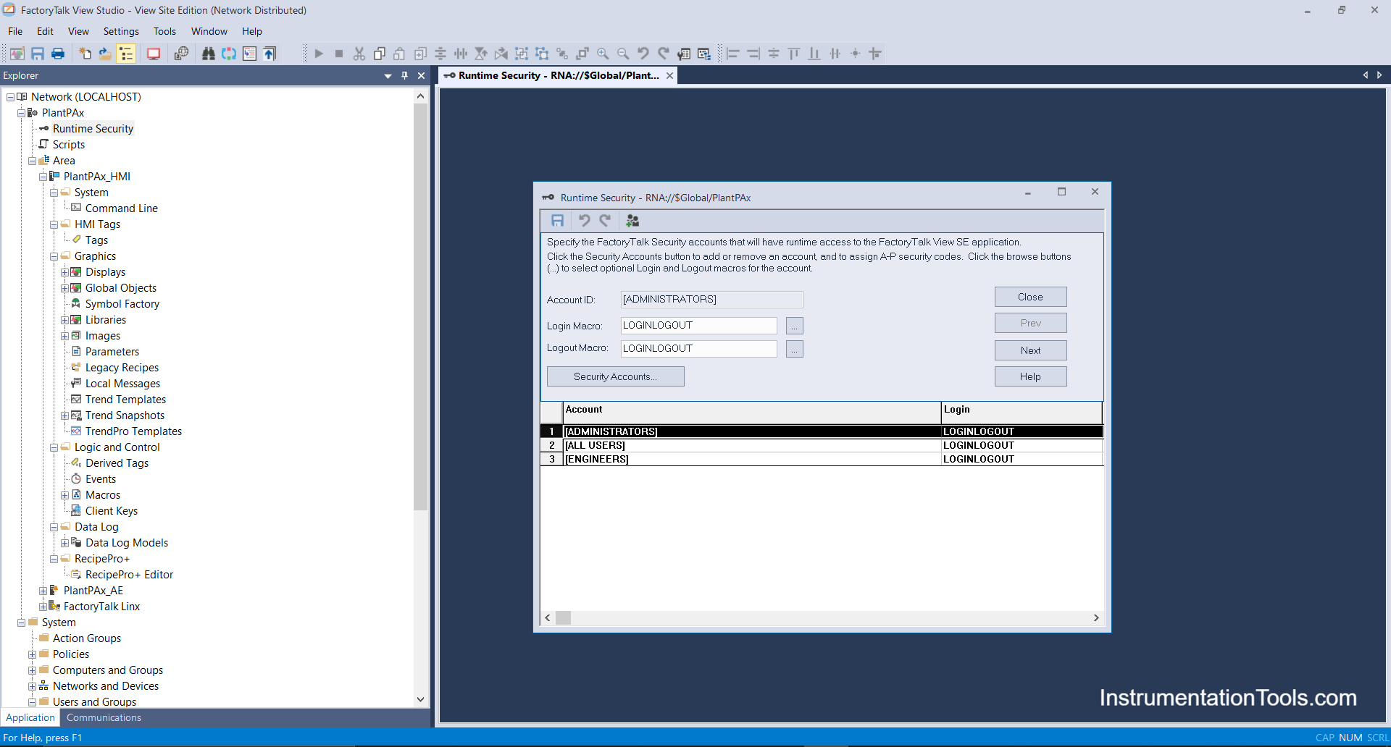Viewport: 1391px width, 747px height.
Task: Toggle the Explorer panel auto-hide pin
Action: tap(404, 75)
